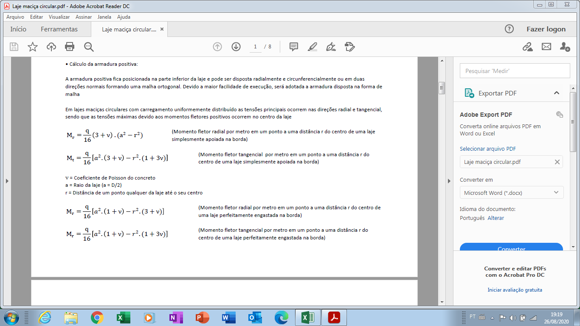Screen dimensions: 580x326
Task: Open the Janela menu
Action: point(104,17)
